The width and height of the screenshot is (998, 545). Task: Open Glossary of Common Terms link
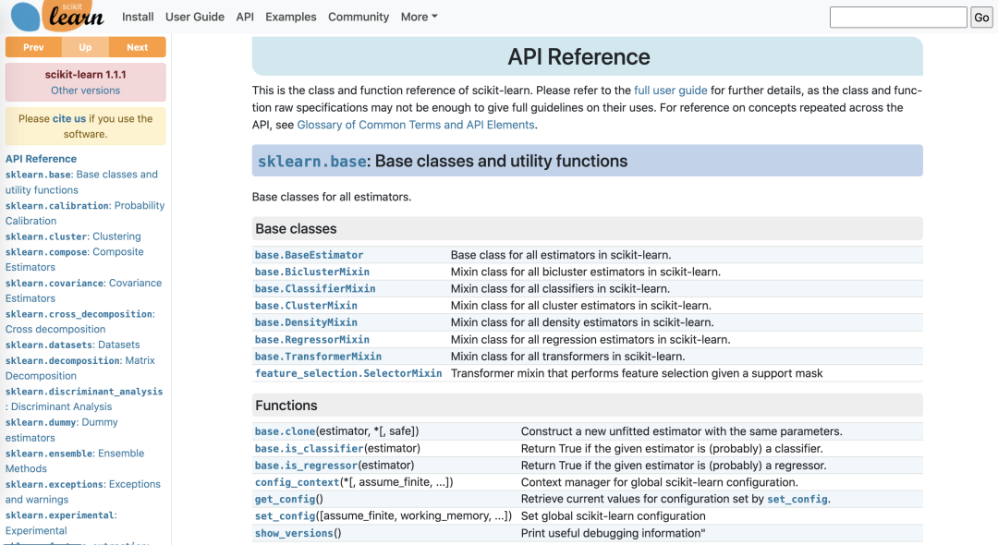(x=416, y=125)
